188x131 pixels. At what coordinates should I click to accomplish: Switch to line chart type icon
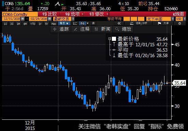(75, 23)
